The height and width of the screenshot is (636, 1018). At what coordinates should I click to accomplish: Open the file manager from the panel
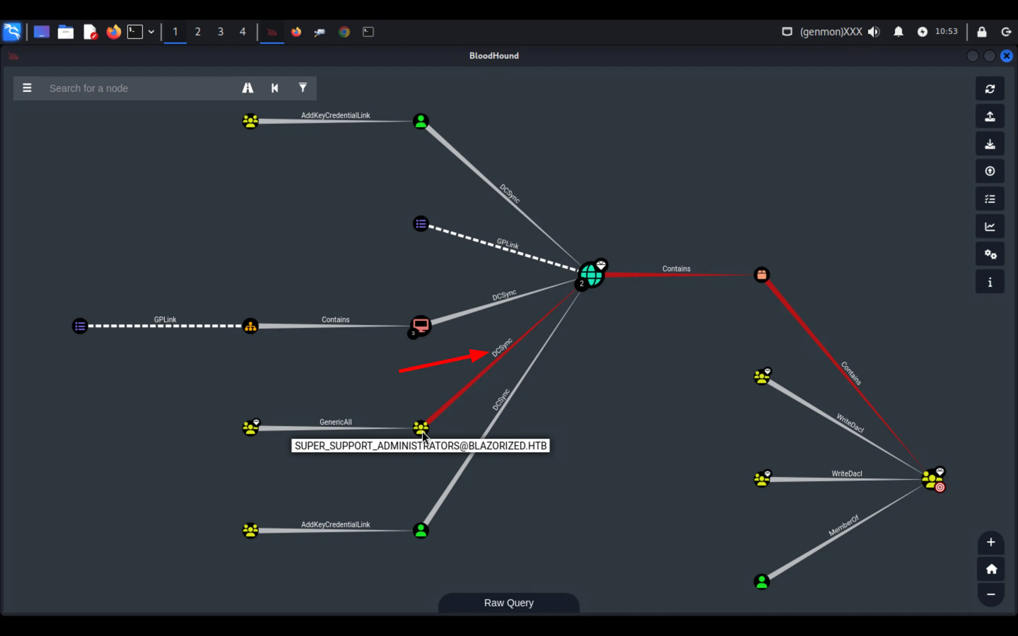pos(66,32)
